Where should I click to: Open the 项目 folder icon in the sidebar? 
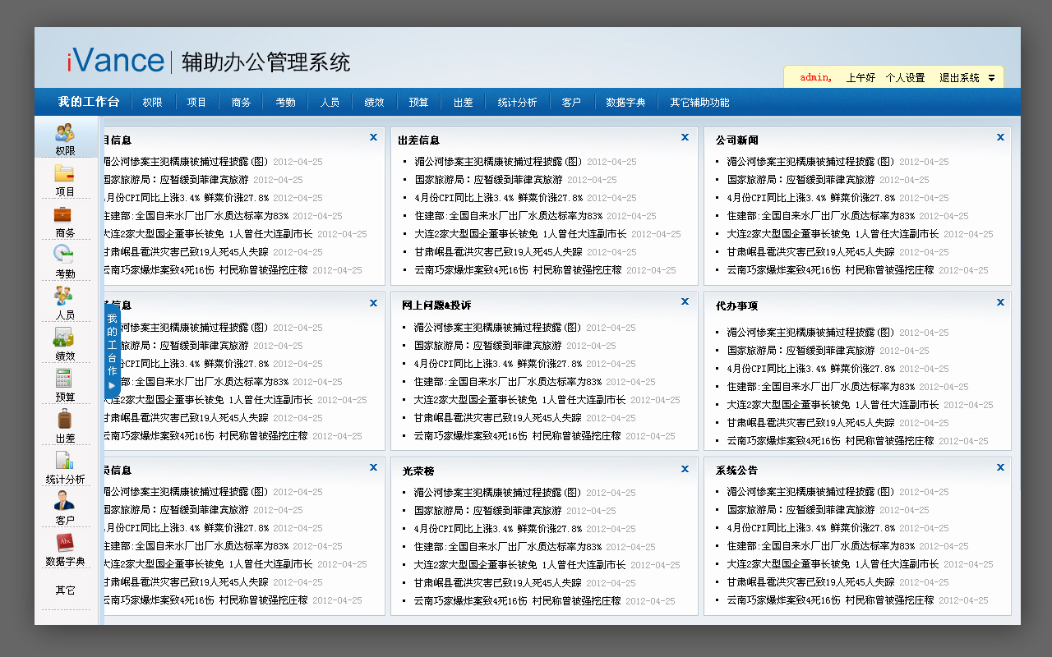point(65,173)
